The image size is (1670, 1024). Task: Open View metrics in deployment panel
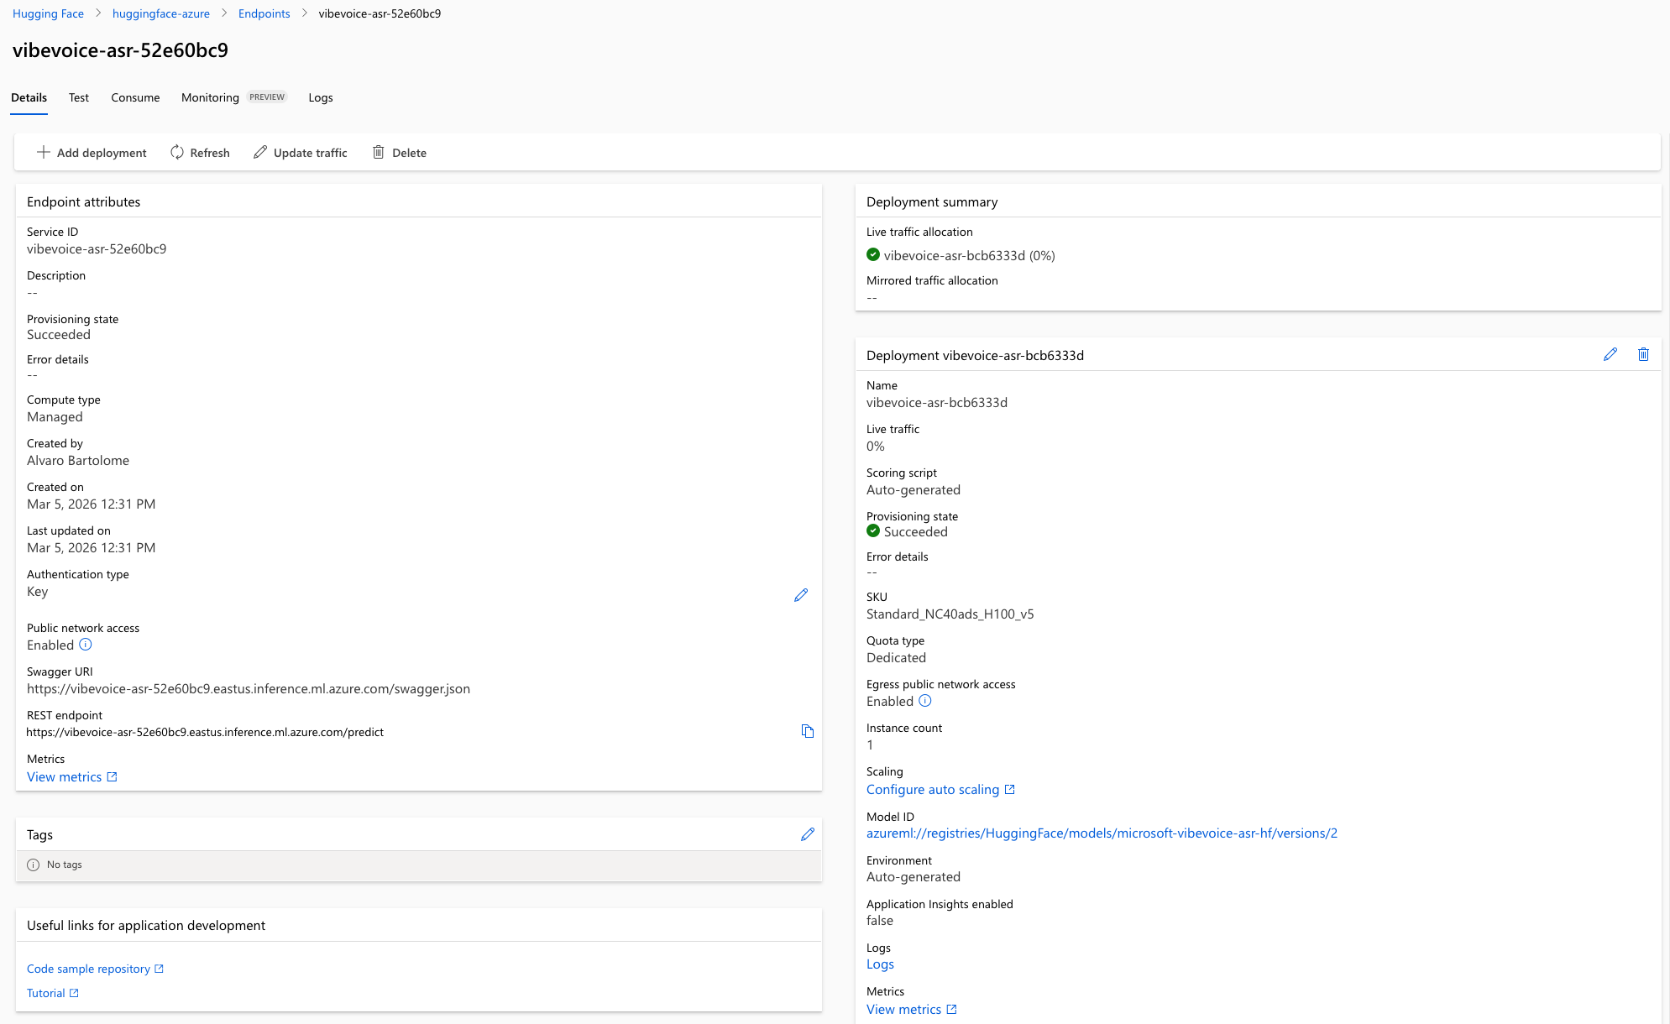click(x=912, y=1010)
